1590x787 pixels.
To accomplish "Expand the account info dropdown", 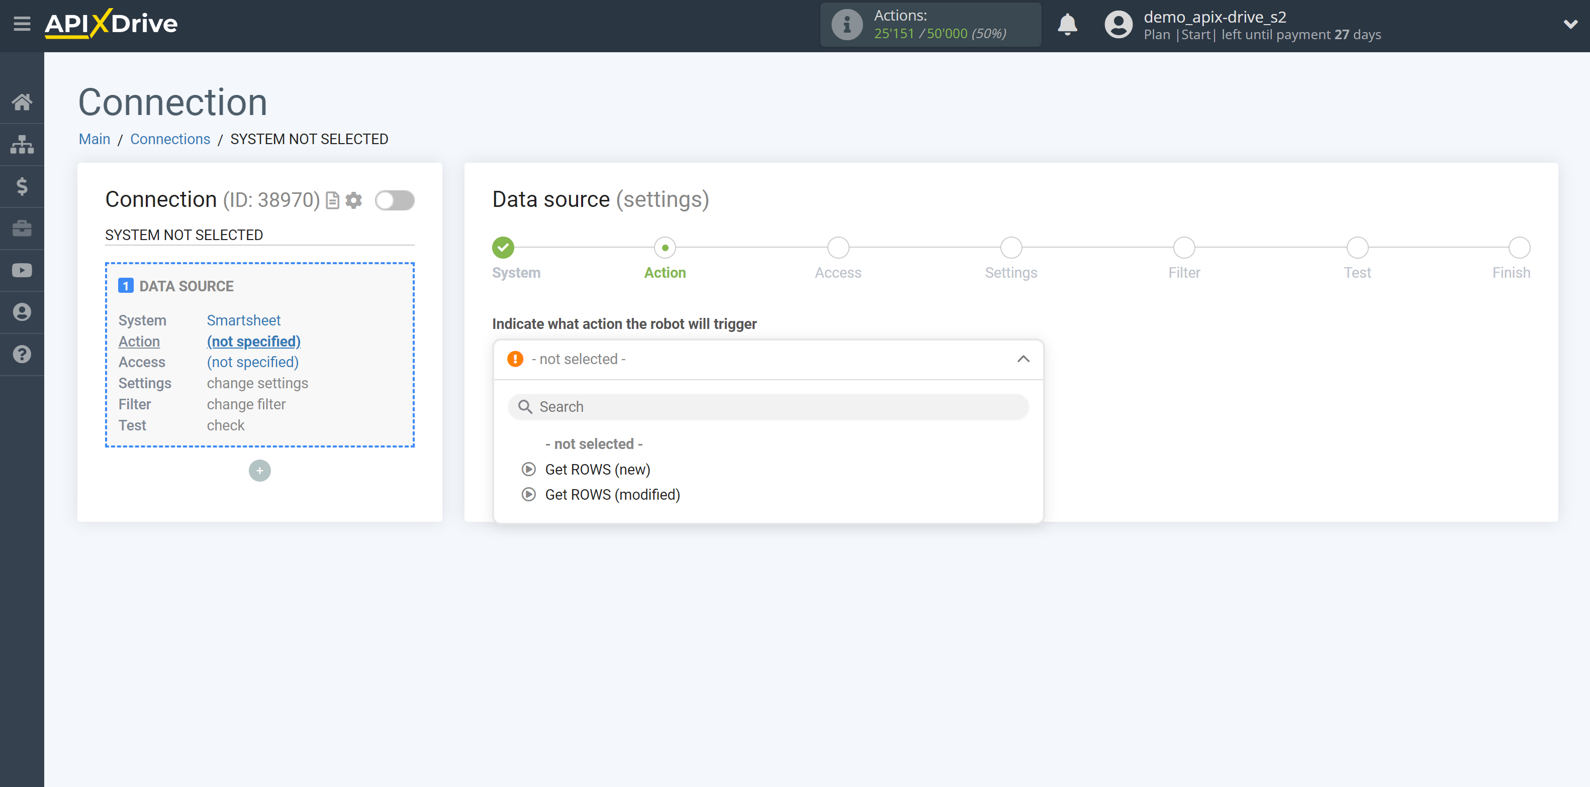I will click(1571, 25).
